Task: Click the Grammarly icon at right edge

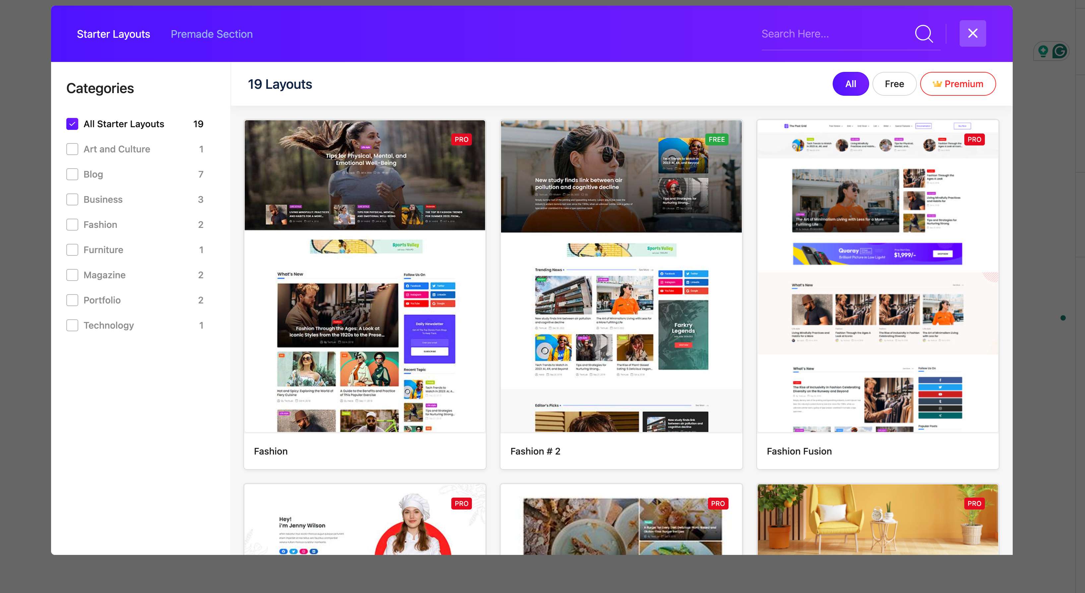Action: coord(1060,51)
